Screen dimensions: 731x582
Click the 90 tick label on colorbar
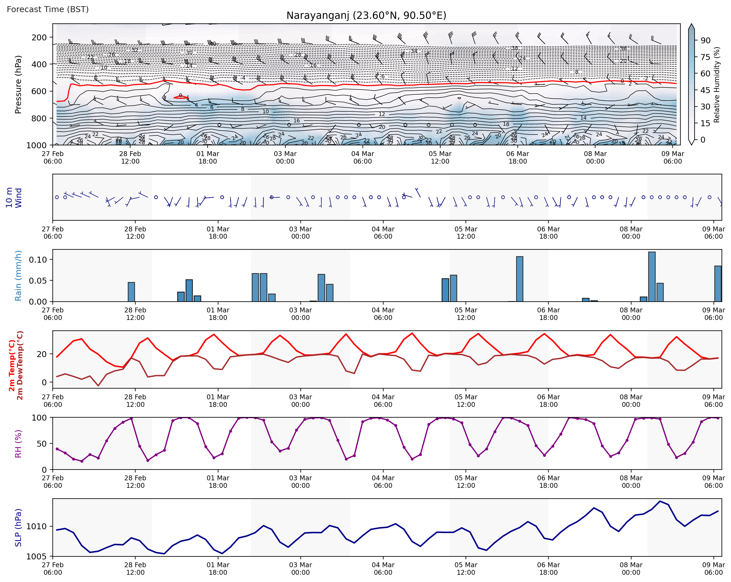click(x=705, y=40)
